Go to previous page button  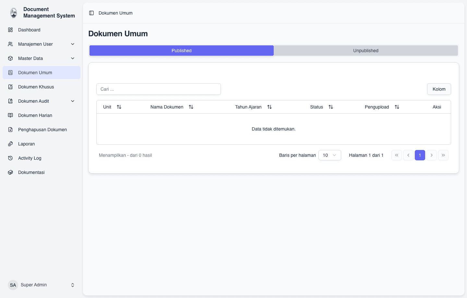[408, 155]
